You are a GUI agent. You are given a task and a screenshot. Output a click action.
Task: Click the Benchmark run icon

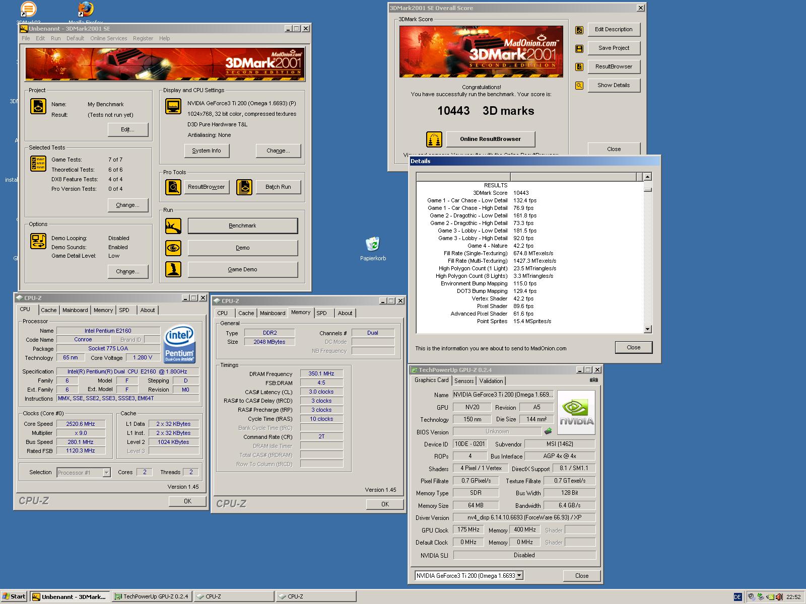(x=173, y=226)
